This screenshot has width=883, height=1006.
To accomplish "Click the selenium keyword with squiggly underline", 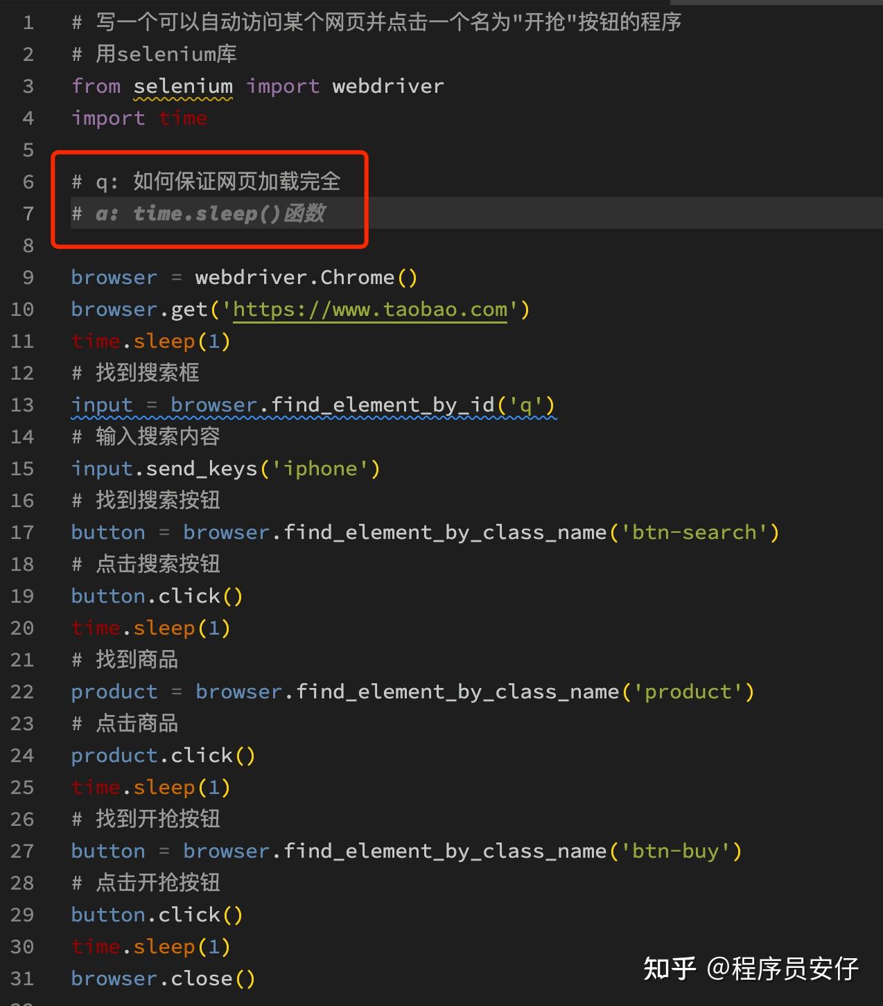I will (x=182, y=86).
